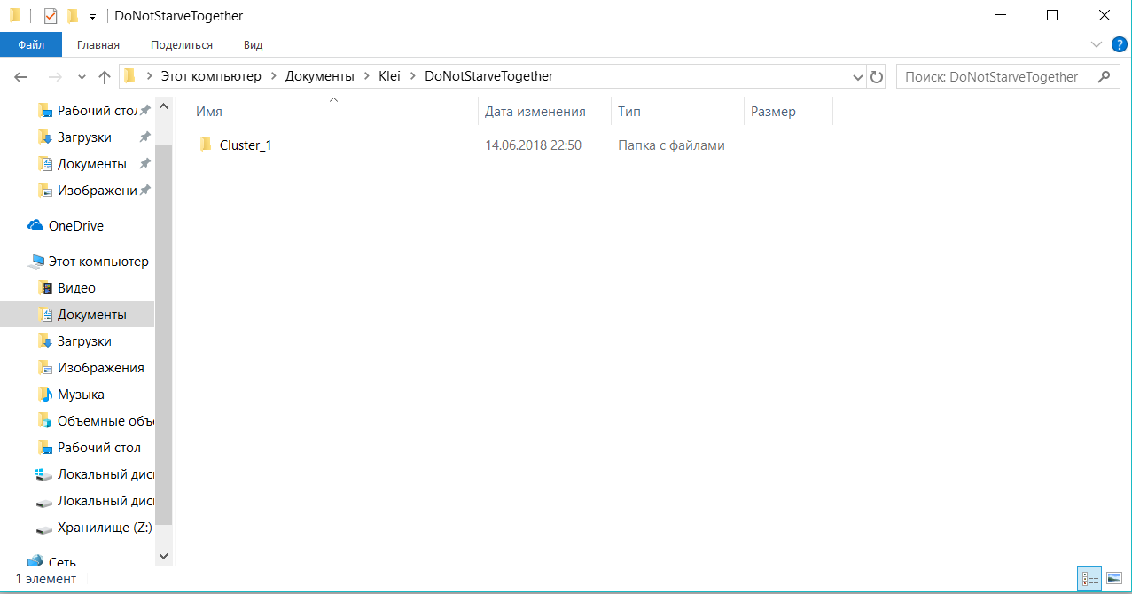Click the Видео folder icon
1132x594 pixels.
[x=45, y=288]
